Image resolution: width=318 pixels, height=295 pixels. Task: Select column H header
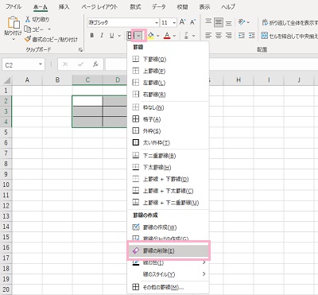tap(238, 80)
